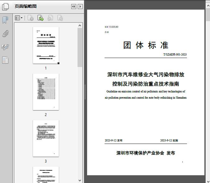The height and width of the screenshot is (183, 210).
Task: Open the thumbnail options dropdown menu
Action: click(x=19, y=18)
